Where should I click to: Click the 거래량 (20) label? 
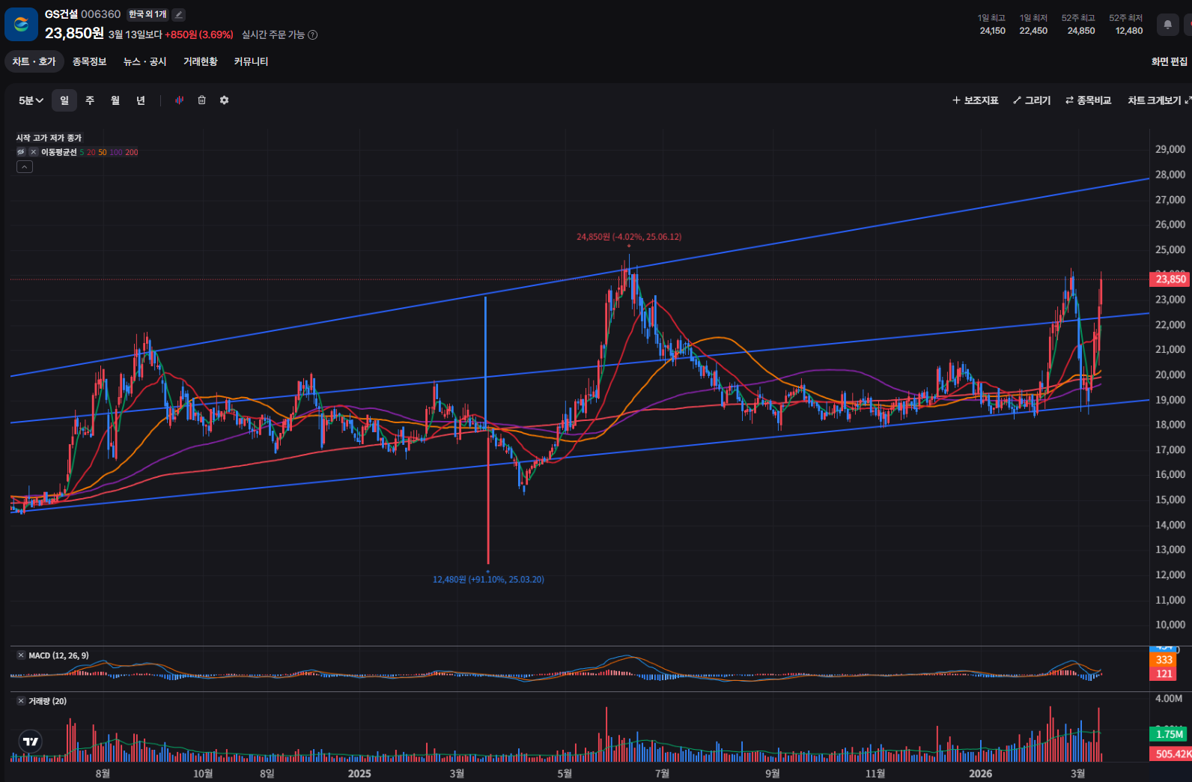click(47, 701)
